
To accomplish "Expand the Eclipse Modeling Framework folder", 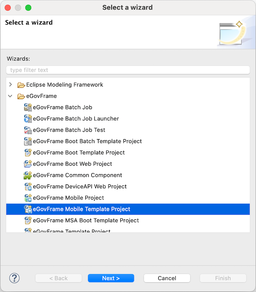I will [x=11, y=85].
